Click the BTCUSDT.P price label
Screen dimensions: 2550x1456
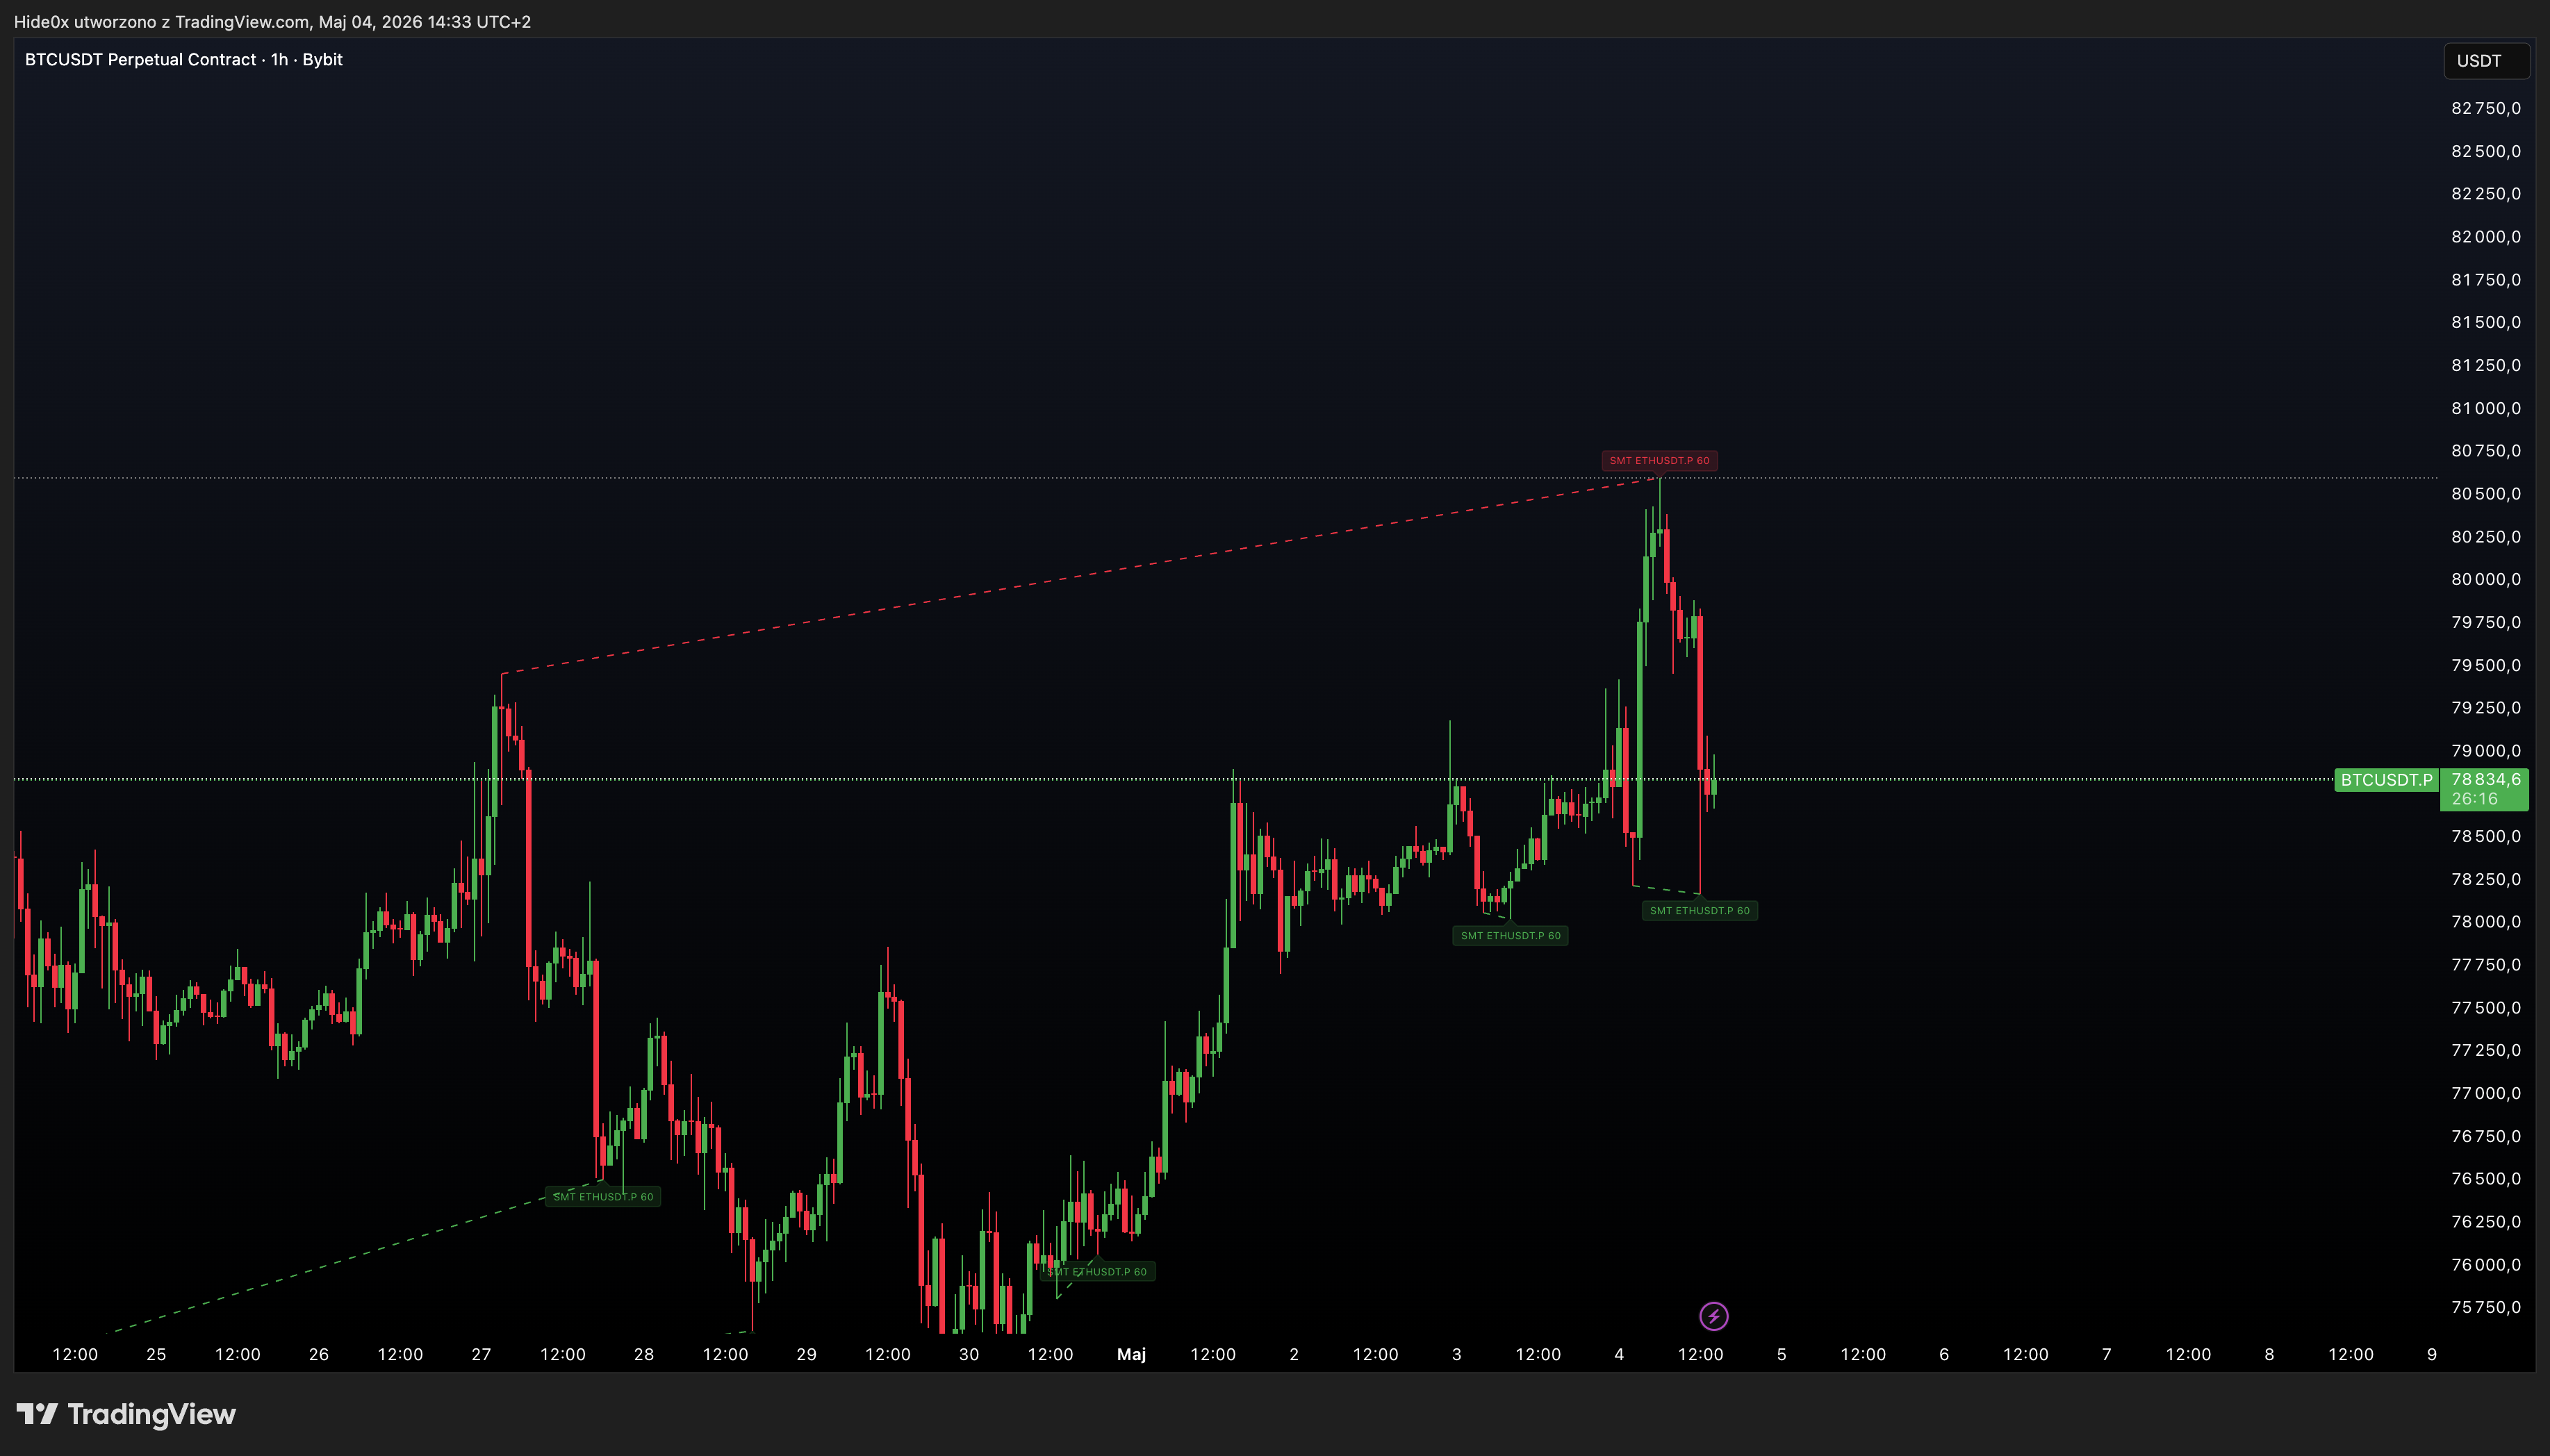(2386, 780)
